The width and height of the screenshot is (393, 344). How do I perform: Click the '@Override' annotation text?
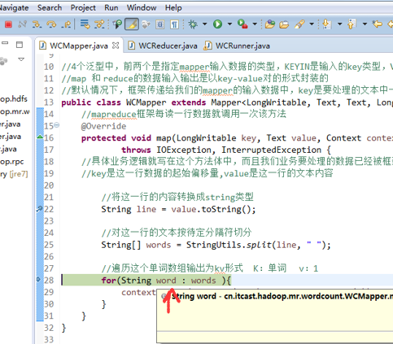(103, 126)
